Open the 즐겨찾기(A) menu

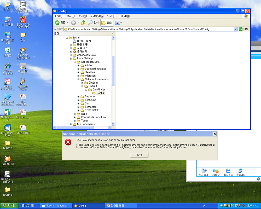tap(97, 16)
